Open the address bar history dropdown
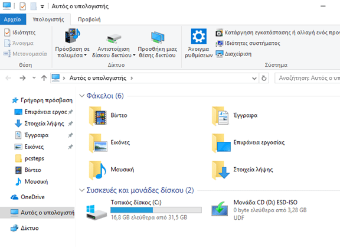This screenshot has height=247, width=340. click(254, 78)
